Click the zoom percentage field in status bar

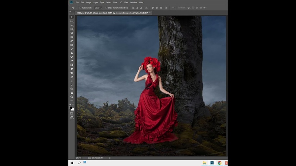coord(78,158)
